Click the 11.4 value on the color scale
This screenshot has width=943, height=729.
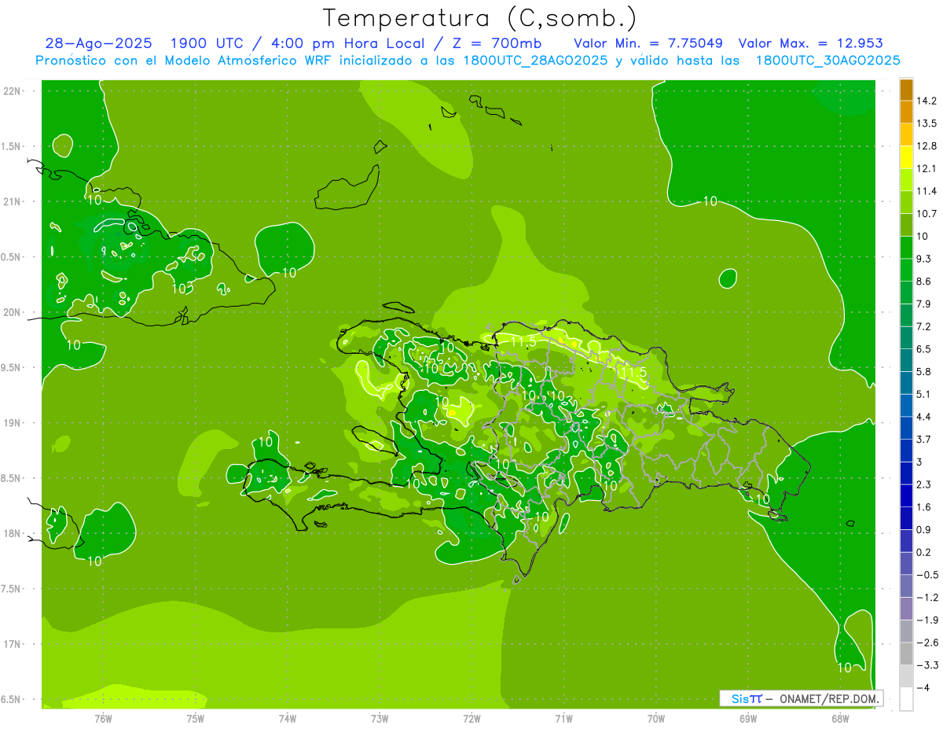927,191
